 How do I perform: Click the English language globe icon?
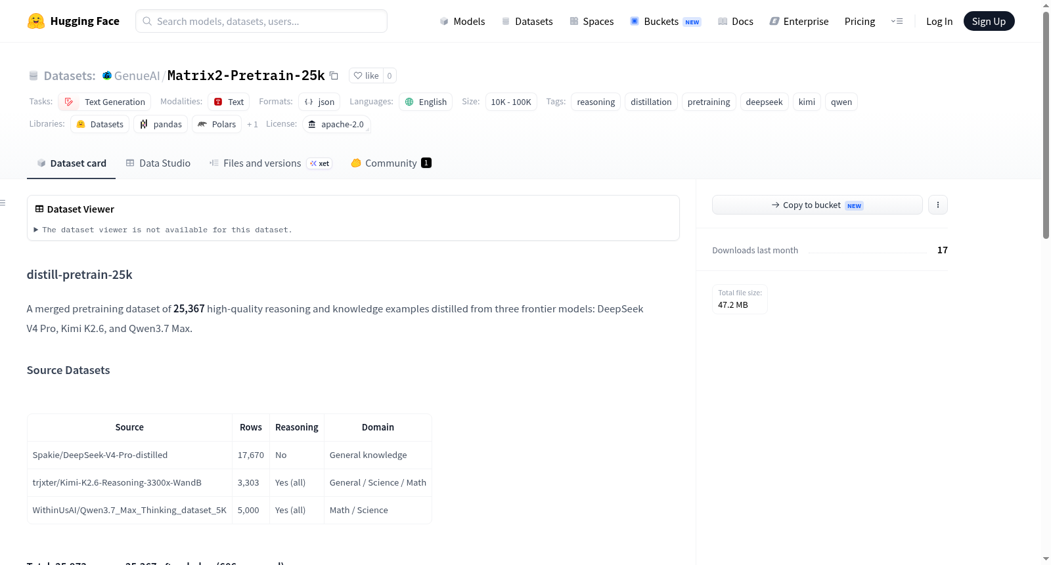[409, 102]
